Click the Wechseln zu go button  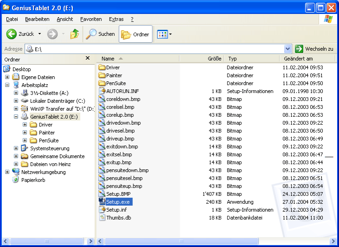click(x=314, y=49)
